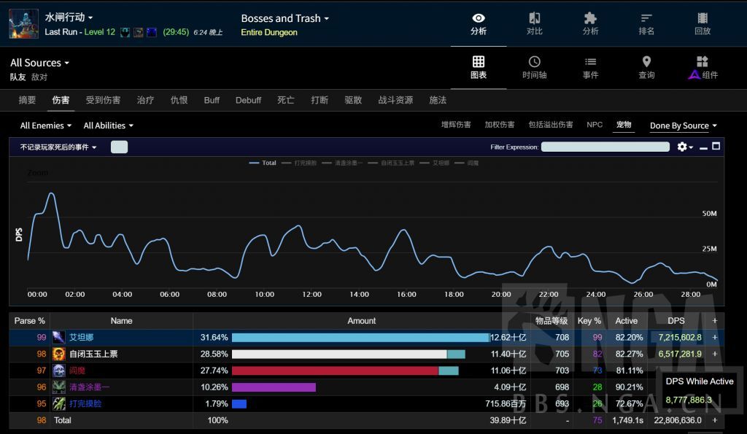
Task: Click the puzzle-piece analysis icon
Action: [590, 23]
